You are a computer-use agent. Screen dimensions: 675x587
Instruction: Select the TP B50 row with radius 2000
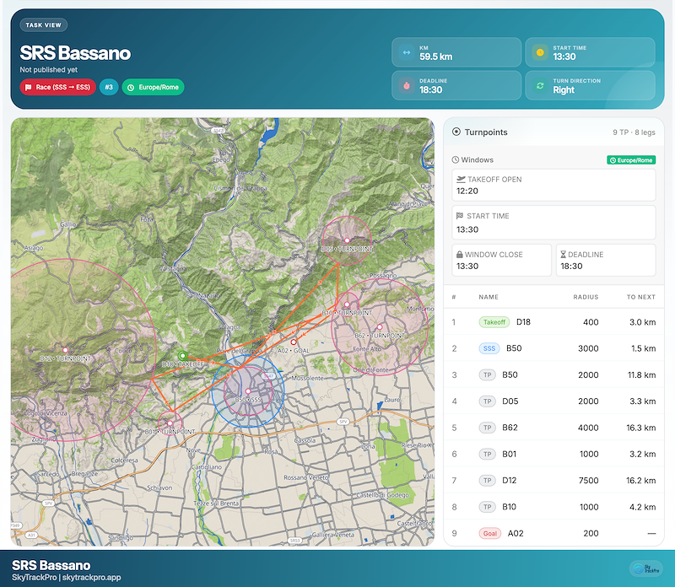point(553,374)
